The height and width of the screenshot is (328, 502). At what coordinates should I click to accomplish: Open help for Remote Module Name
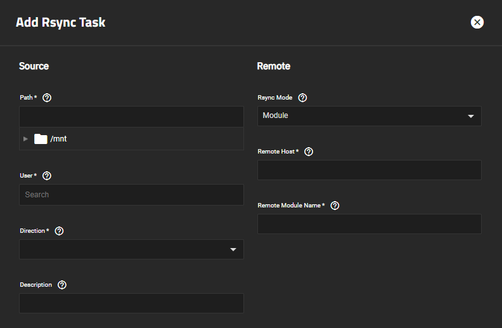tap(335, 206)
